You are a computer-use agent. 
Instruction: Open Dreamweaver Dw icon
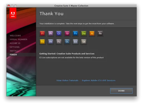point(84,33)
